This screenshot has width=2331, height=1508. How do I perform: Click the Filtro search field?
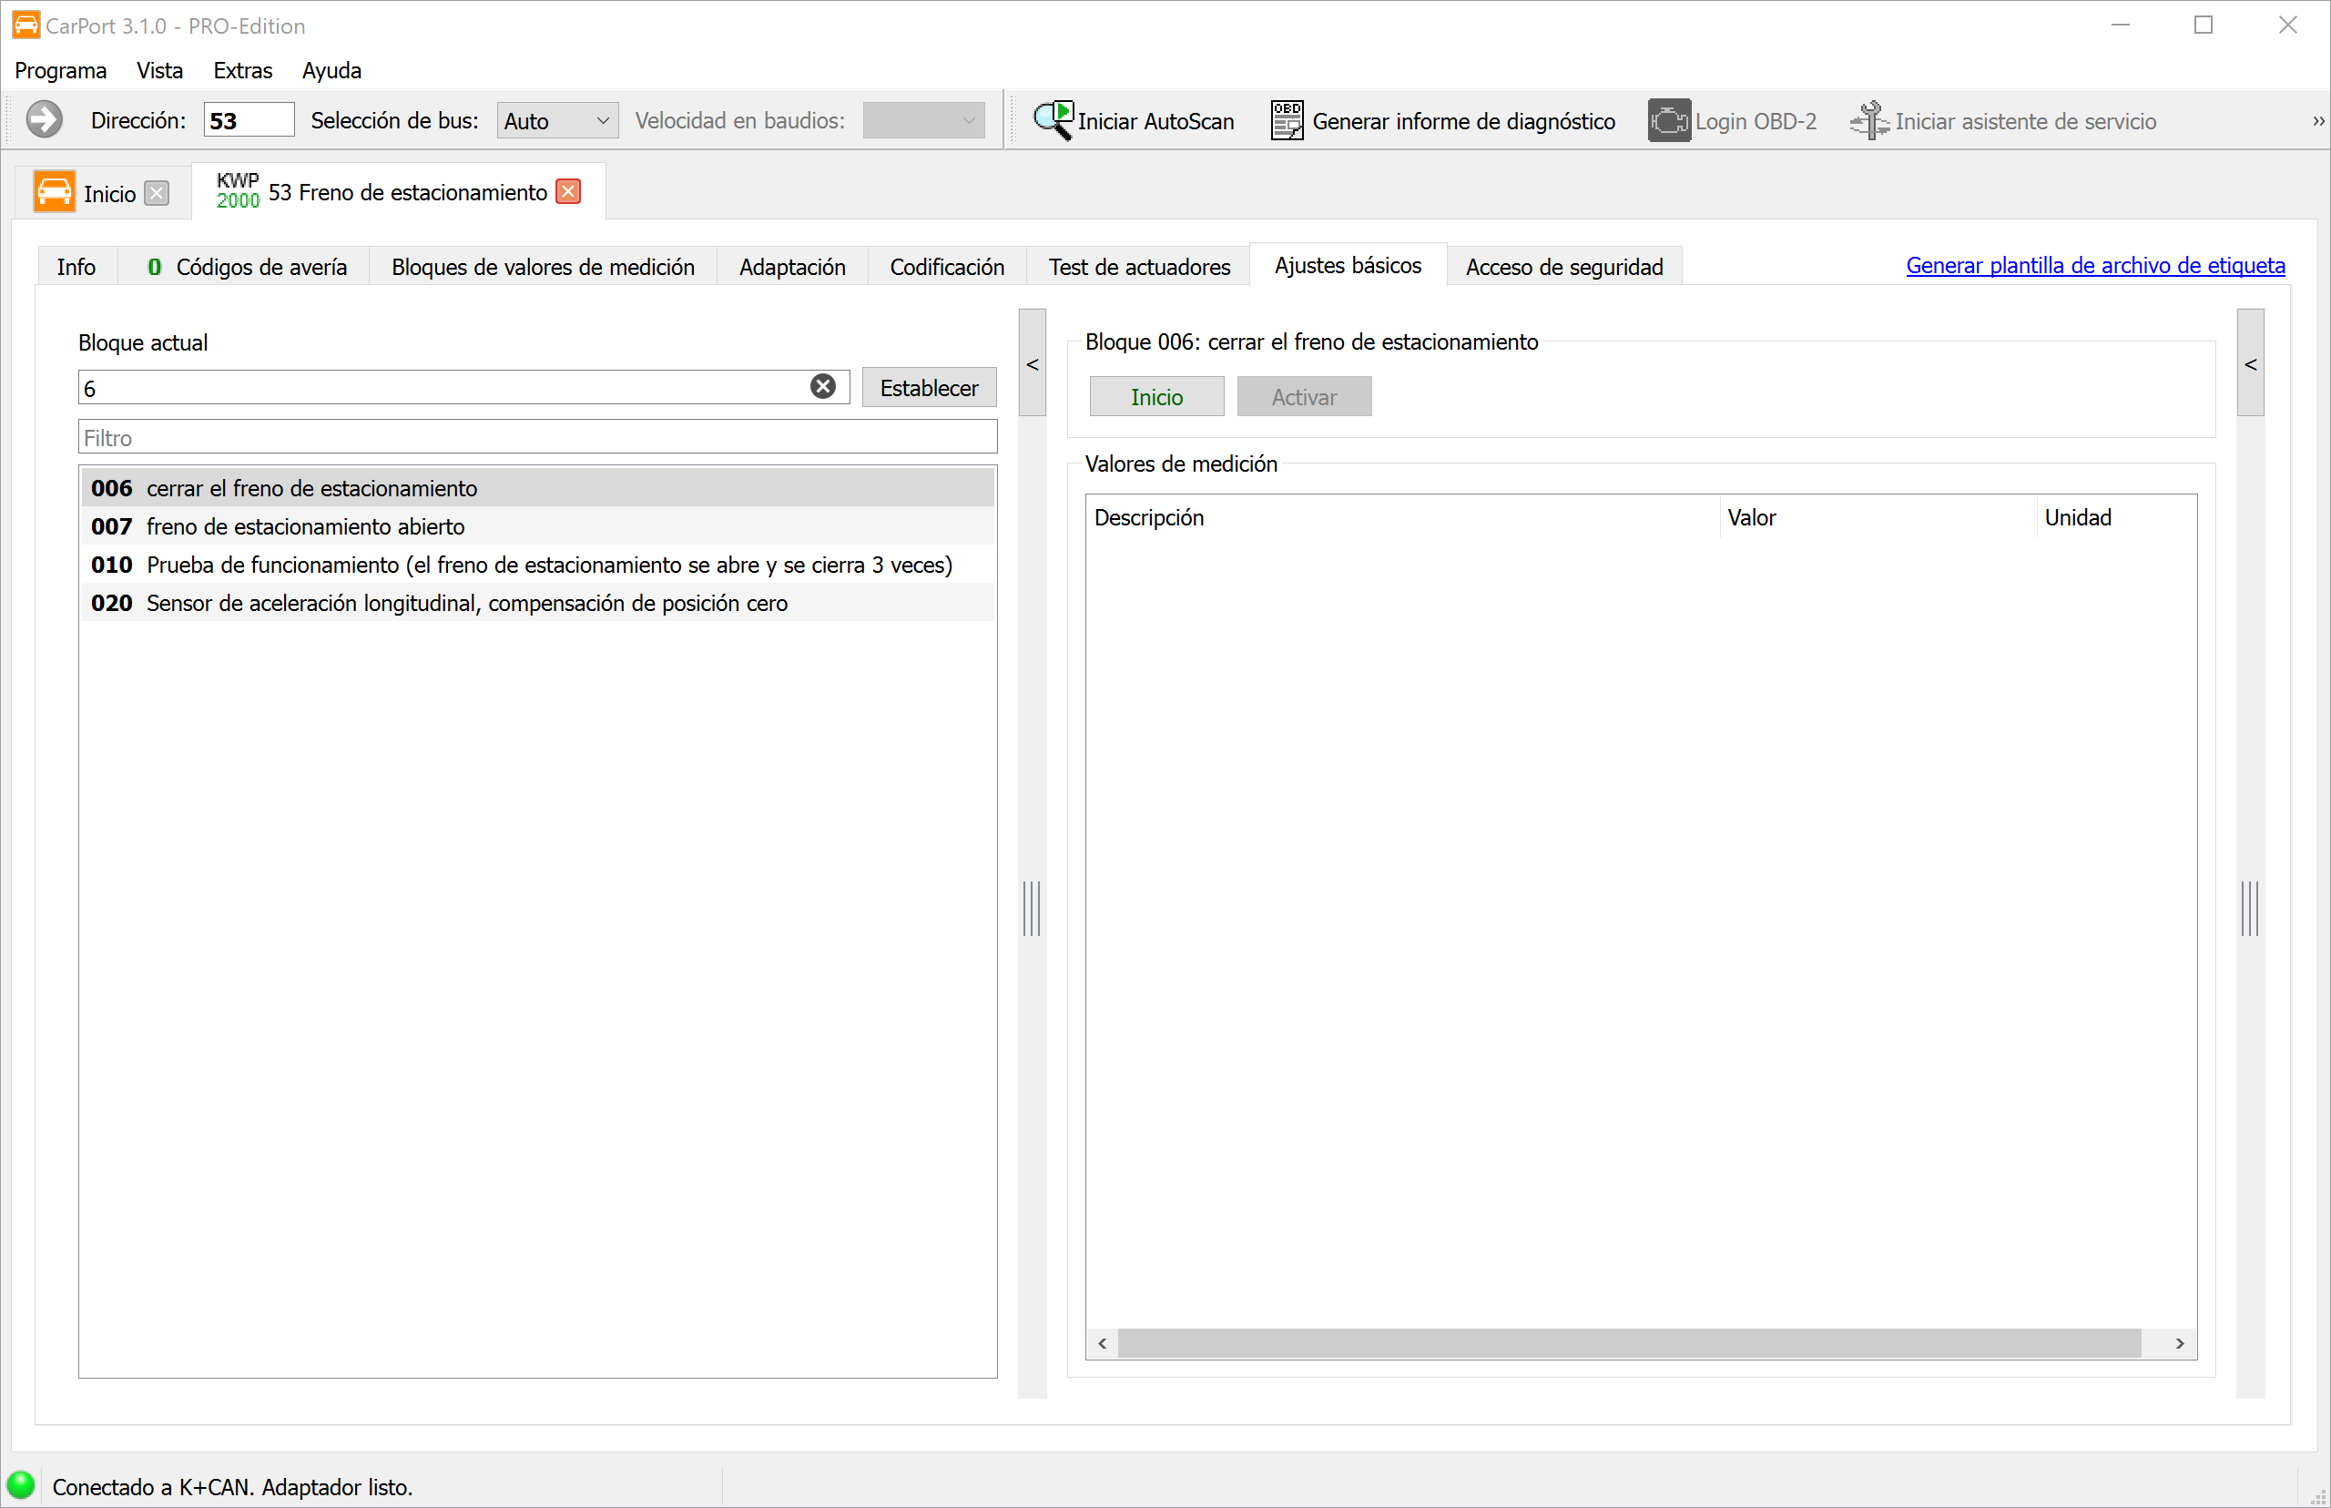pyautogui.click(x=537, y=437)
